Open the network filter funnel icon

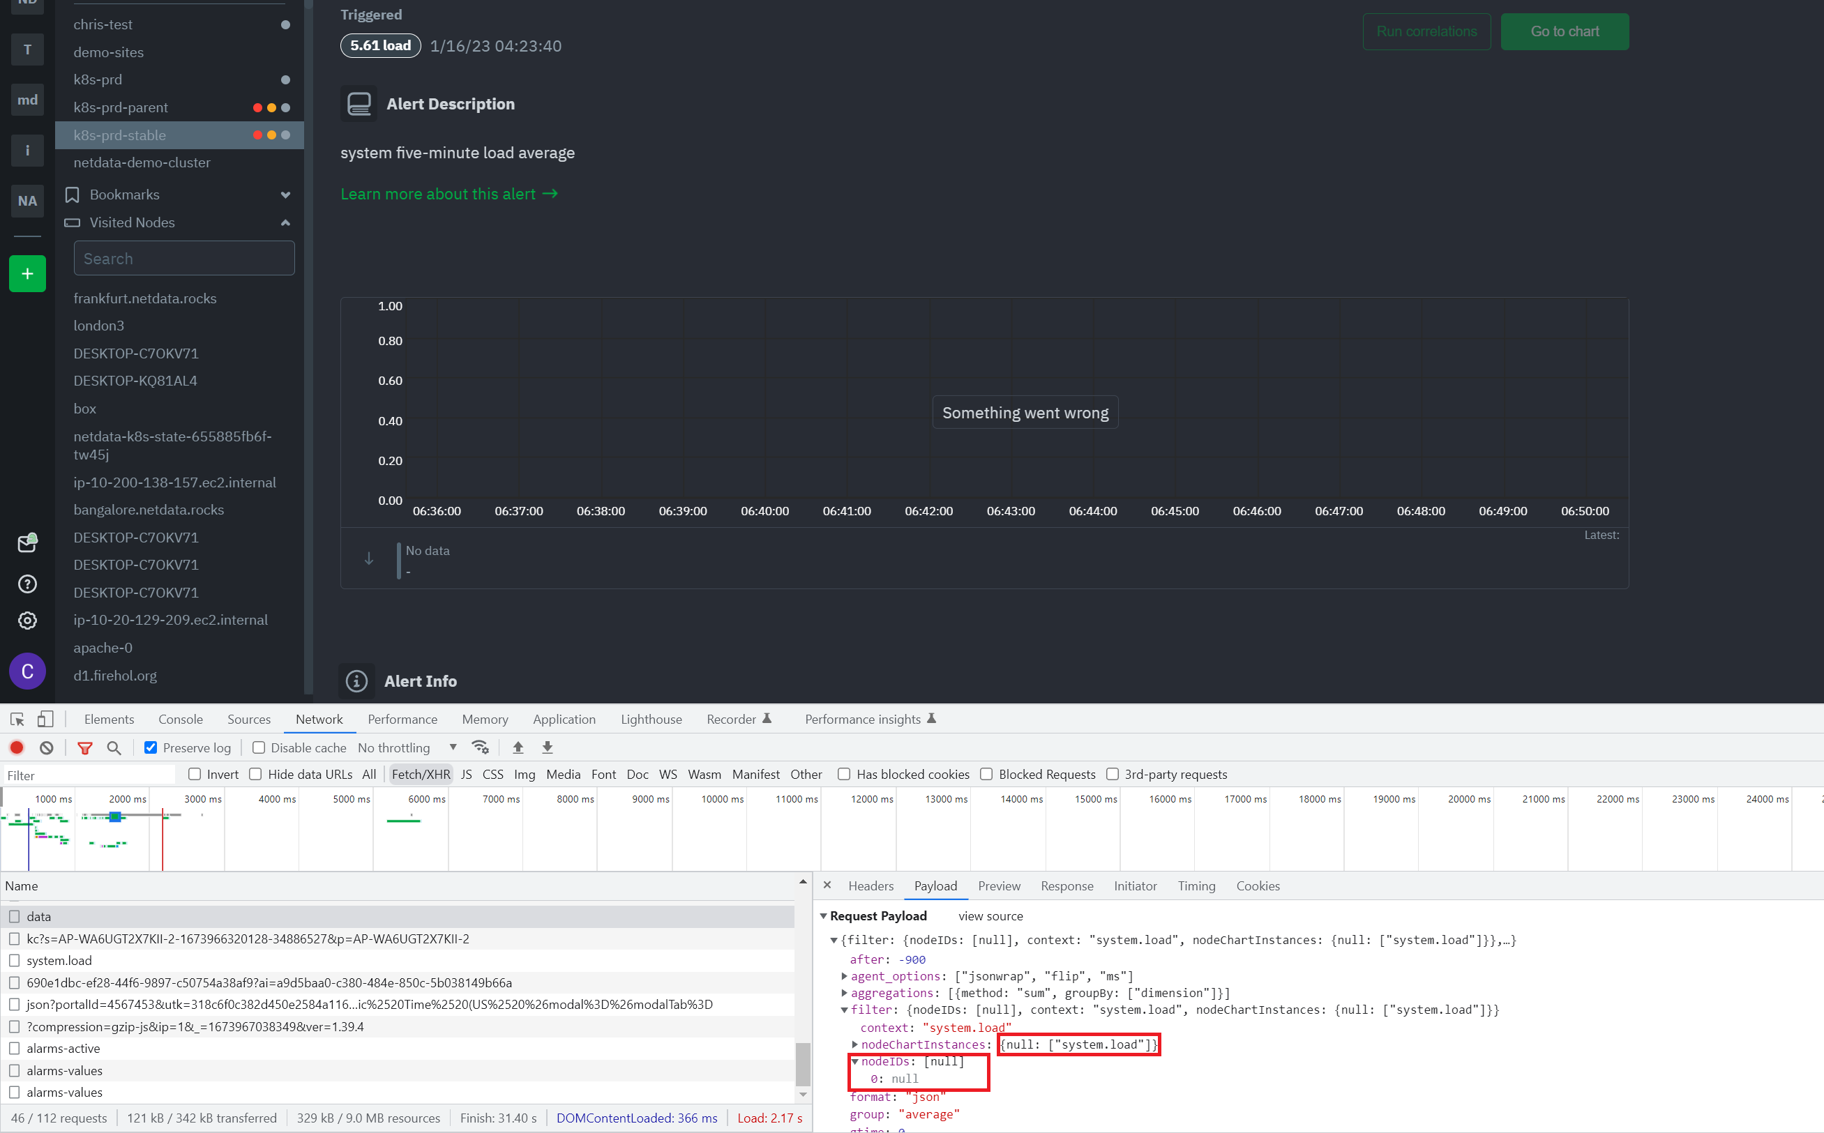coord(84,747)
